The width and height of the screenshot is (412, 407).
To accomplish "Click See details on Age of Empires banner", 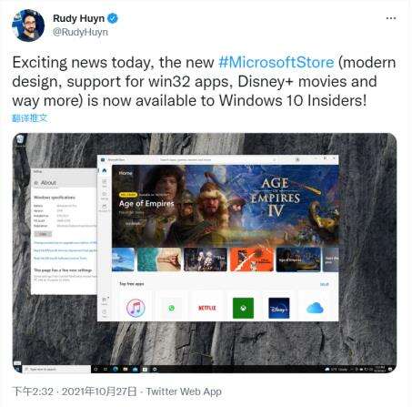I will (x=133, y=223).
